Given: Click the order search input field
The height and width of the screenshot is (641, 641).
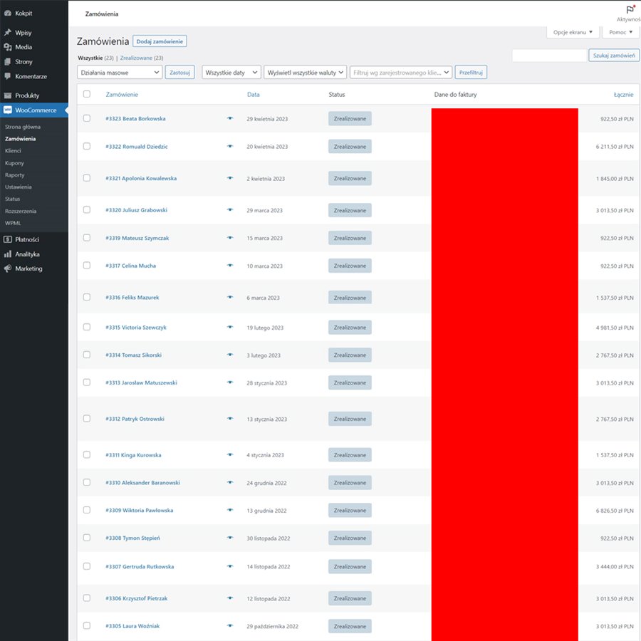Looking at the screenshot, I should [549, 56].
